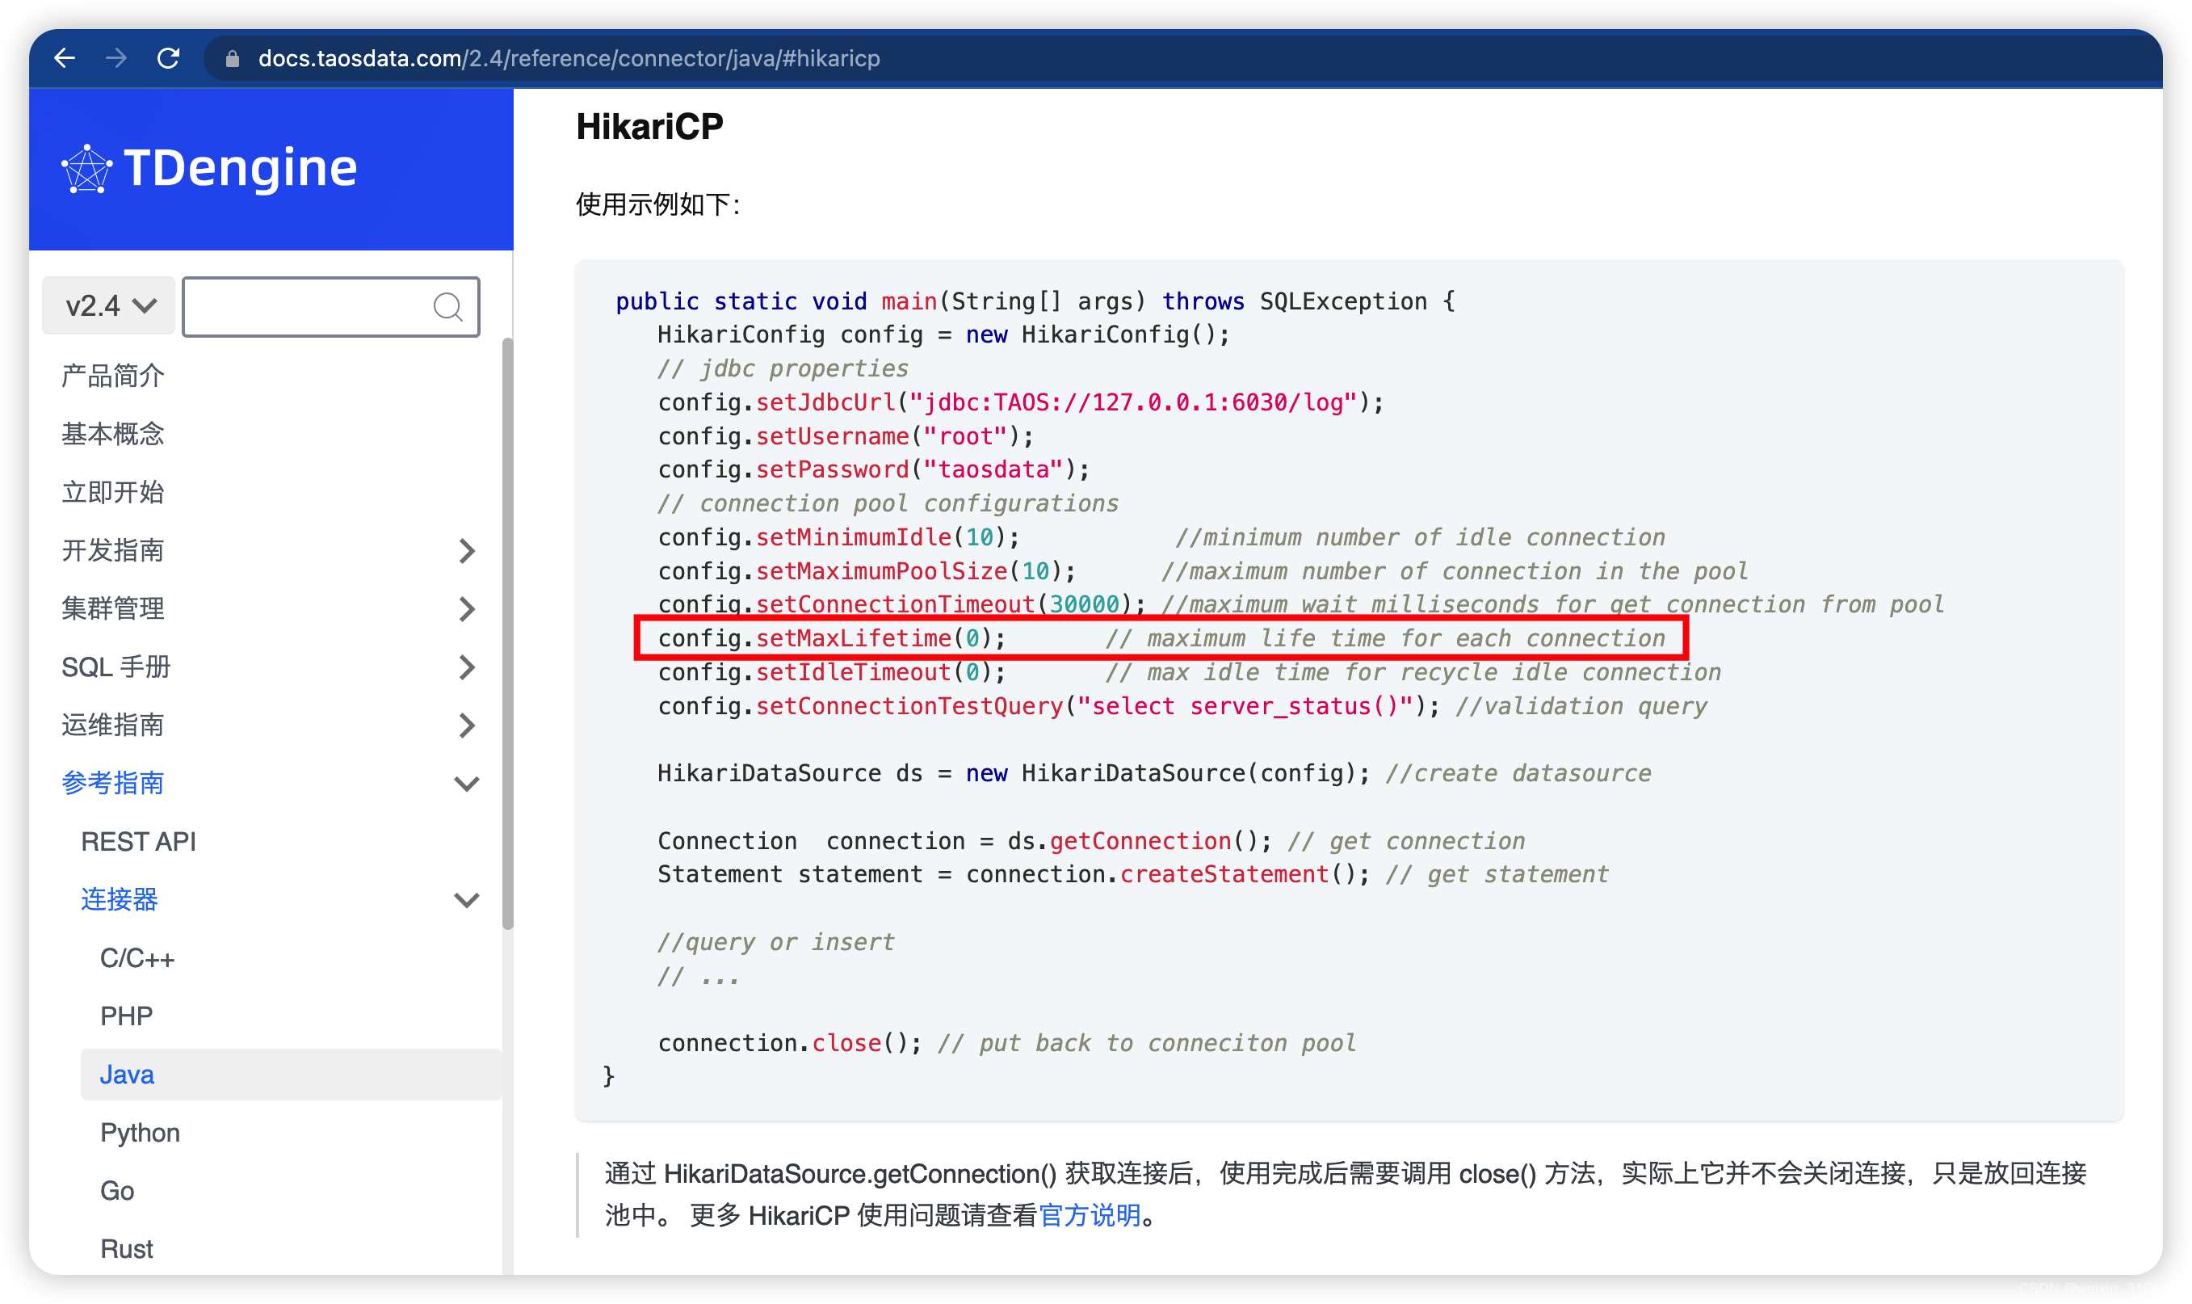Reload the page with the refresh icon
2192x1304 pixels.
point(169,58)
